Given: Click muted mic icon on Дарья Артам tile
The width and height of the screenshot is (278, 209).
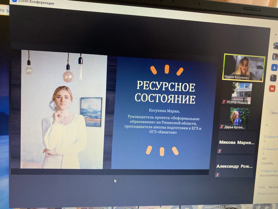Looking at the screenshot, I should (x=221, y=127).
